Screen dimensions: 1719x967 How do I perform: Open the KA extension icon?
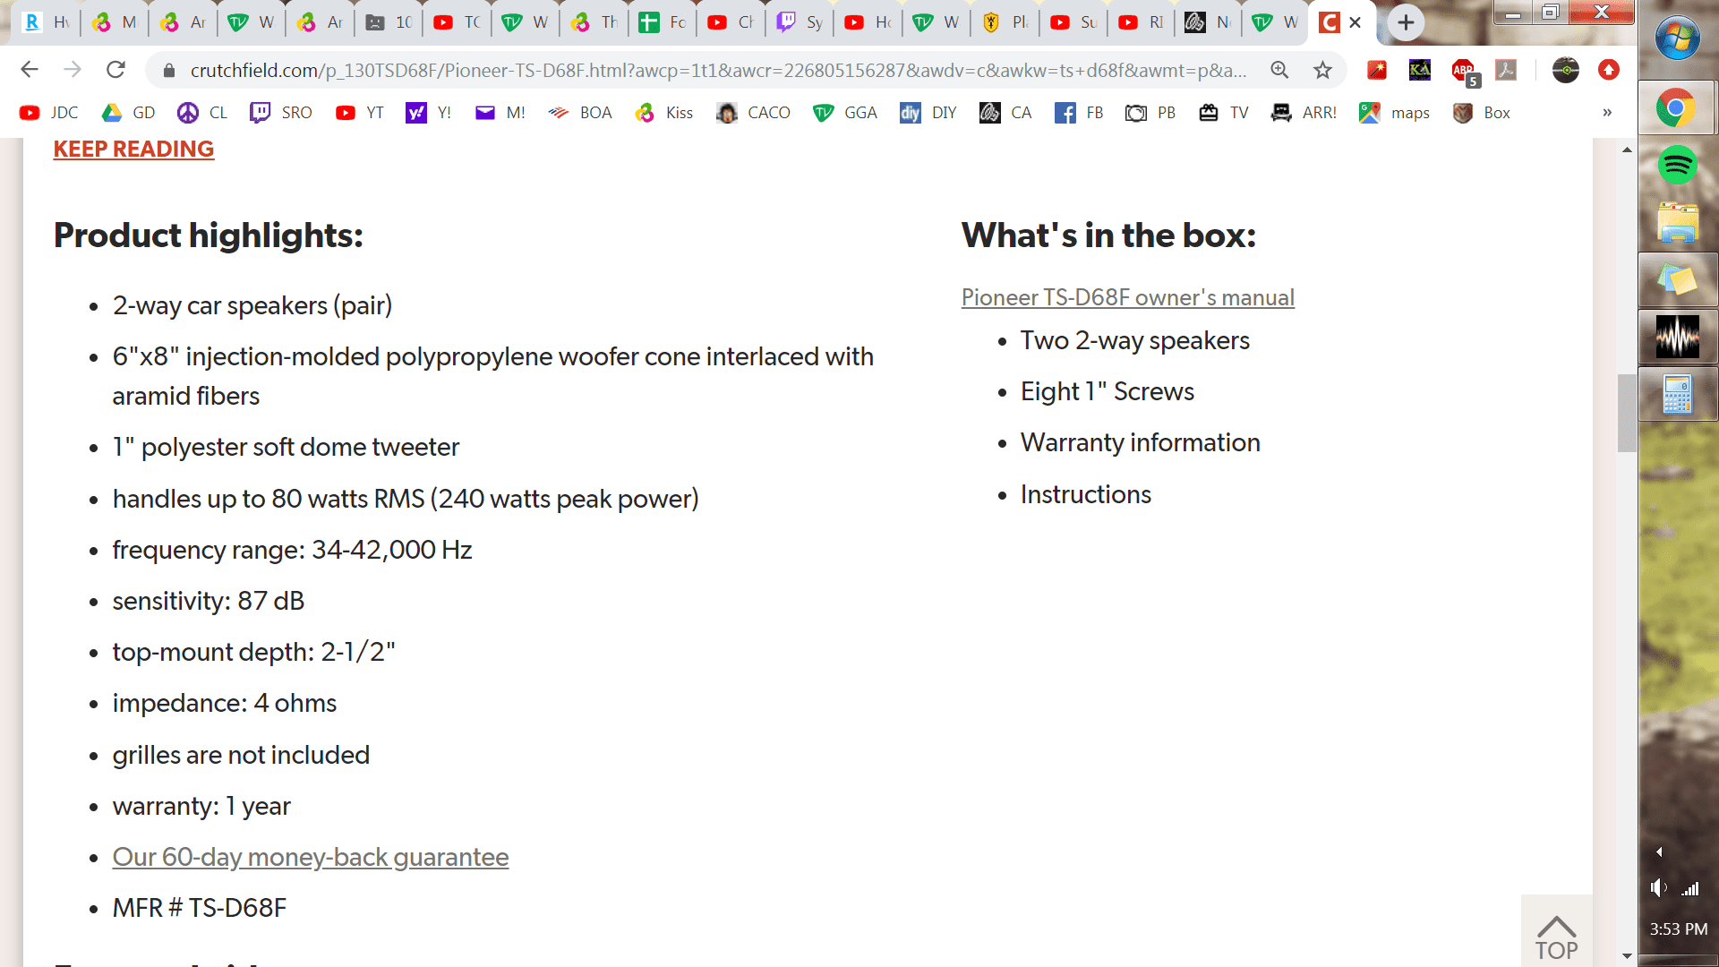click(1420, 70)
